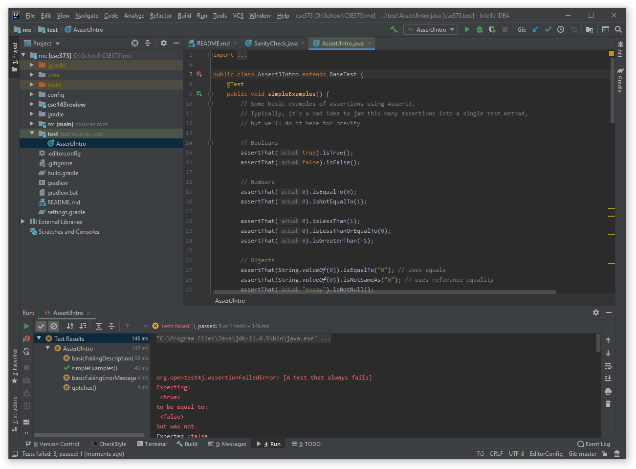Toggle tool window bars icon at bottom-left corner
Image resolution: width=636 pixels, height=469 pixels.
[x=15, y=454]
